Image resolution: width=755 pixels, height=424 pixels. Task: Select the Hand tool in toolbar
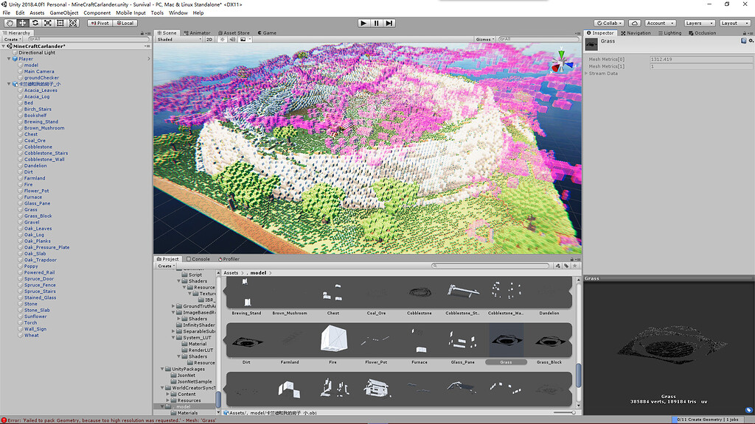point(10,23)
